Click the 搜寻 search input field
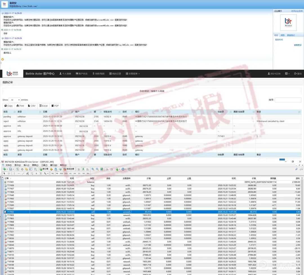The width and height of the screenshot is (304, 275). point(288,100)
